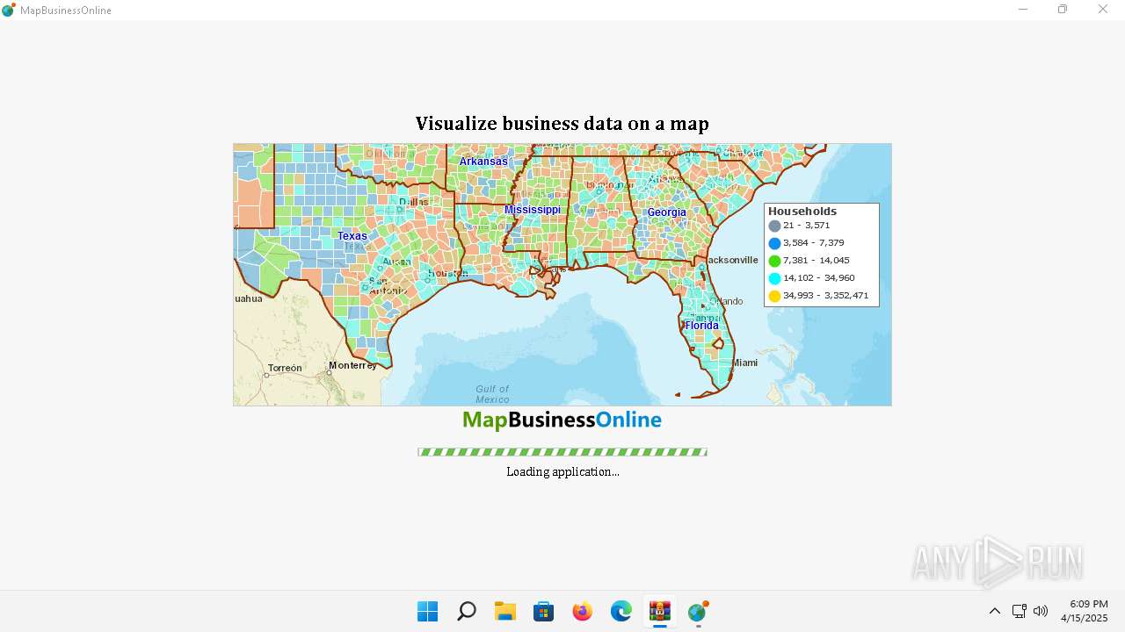
Task: Open the volume tray icon
Action: 1041,611
